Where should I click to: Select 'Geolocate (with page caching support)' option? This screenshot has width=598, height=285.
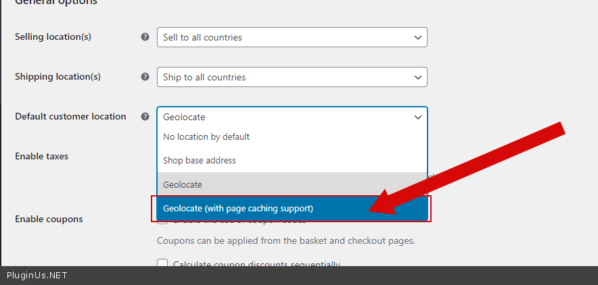[x=238, y=208]
